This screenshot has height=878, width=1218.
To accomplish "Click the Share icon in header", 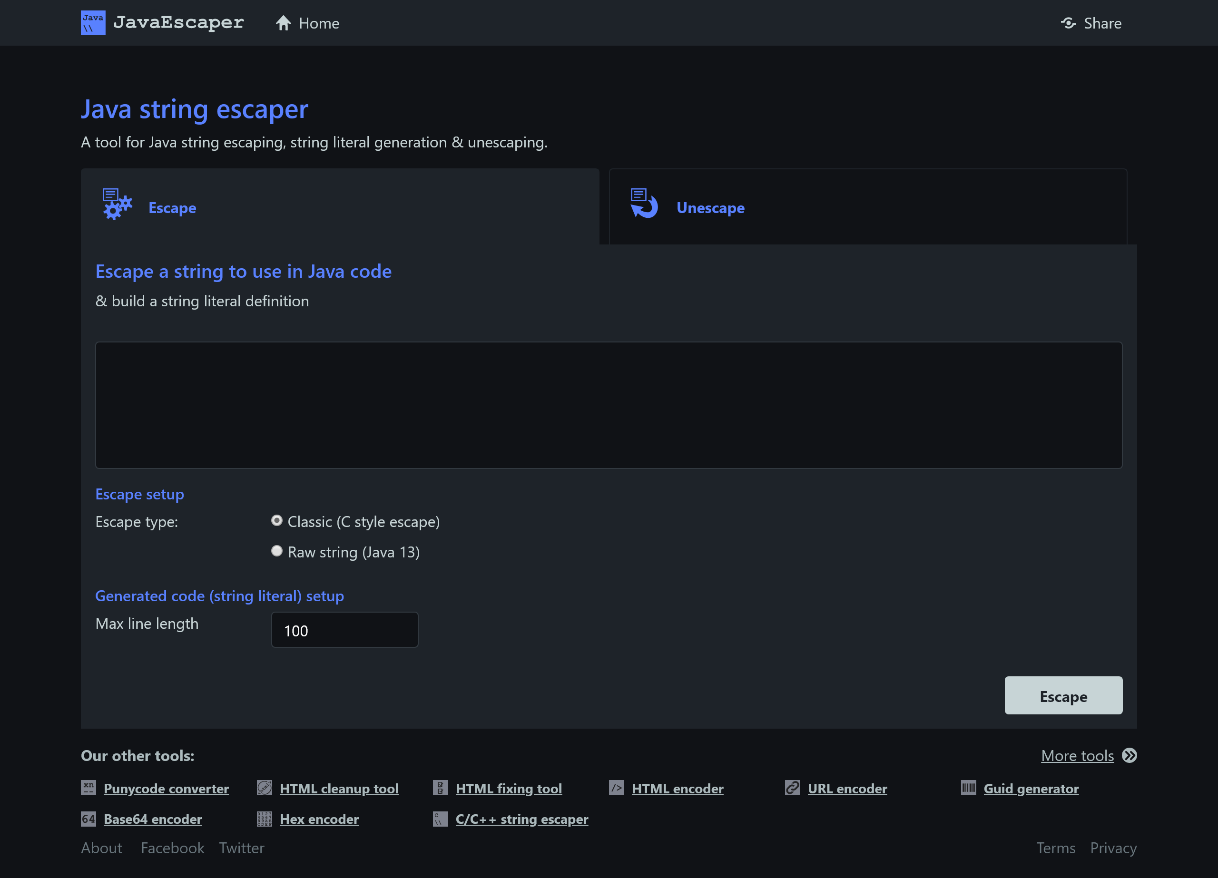I will [1068, 23].
